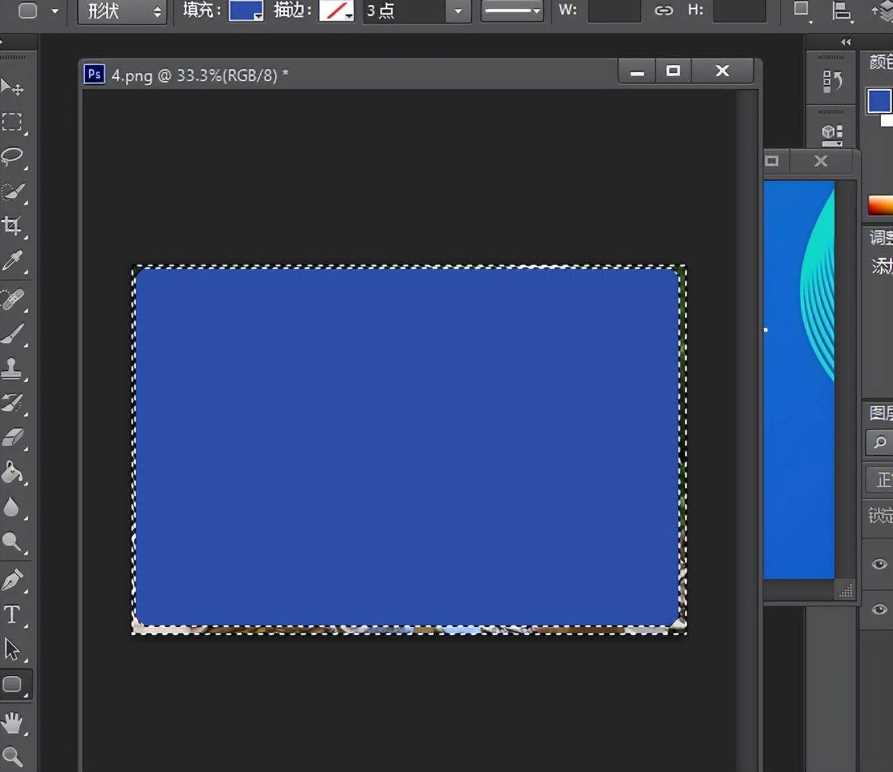Click the W width input field
Screen dimensions: 893x772
[x=614, y=11]
